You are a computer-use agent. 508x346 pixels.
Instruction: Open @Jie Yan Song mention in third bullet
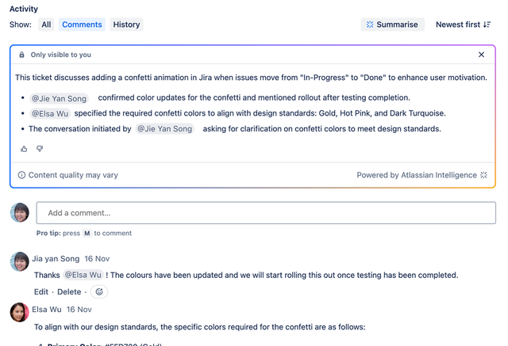pyautogui.click(x=164, y=129)
